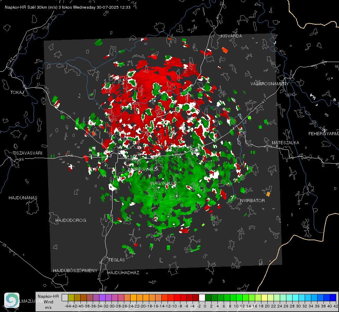
Task: Click the MÁTÉSZALKA city label
Action: [285, 143]
